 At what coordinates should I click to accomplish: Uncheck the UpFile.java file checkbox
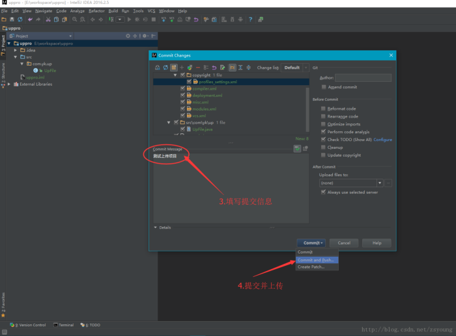click(x=183, y=129)
